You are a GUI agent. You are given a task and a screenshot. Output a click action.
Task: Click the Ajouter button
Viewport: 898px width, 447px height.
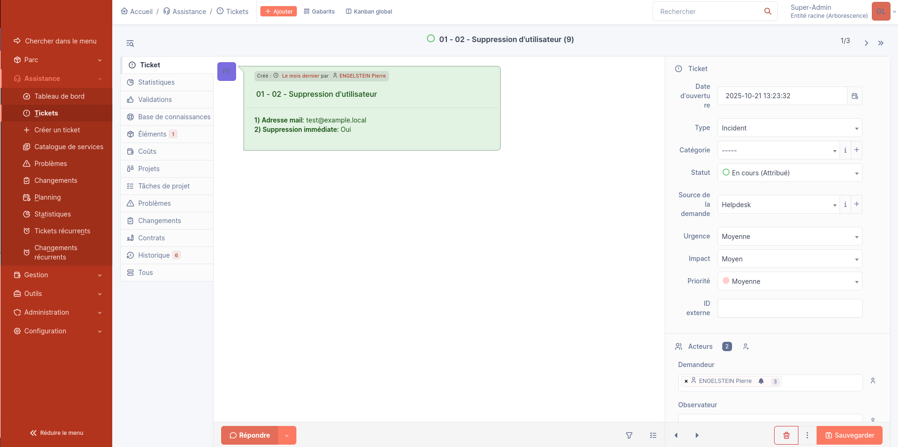[279, 11]
